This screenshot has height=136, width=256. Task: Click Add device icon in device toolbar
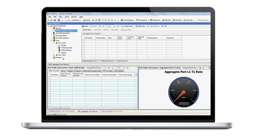point(85,26)
